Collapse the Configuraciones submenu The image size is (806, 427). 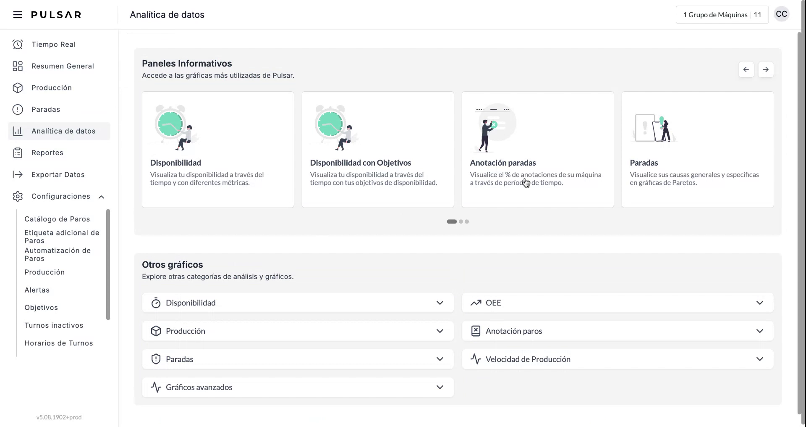coord(101,197)
